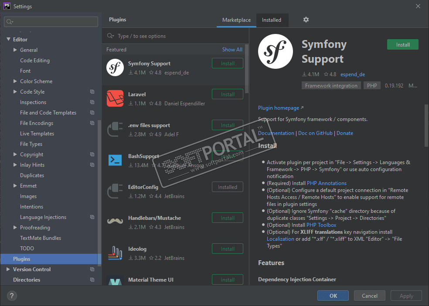The width and height of the screenshot is (429, 306).
Task: Click the plugin list scrollbar
Action: click(x=246, y=69)
